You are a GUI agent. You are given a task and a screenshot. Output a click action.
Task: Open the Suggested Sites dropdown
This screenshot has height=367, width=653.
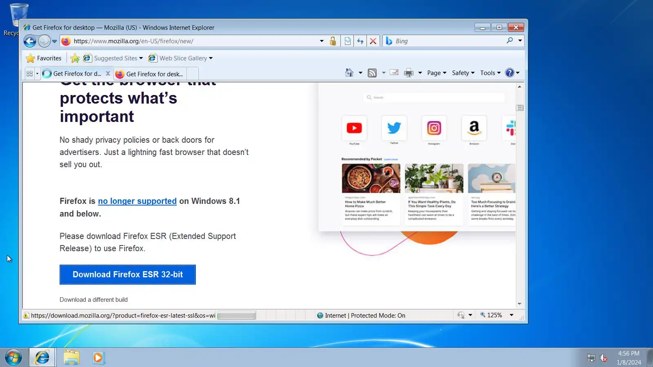[113, 58]
